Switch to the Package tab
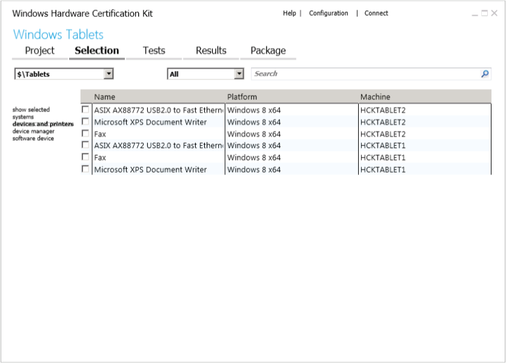 (268, 50)
